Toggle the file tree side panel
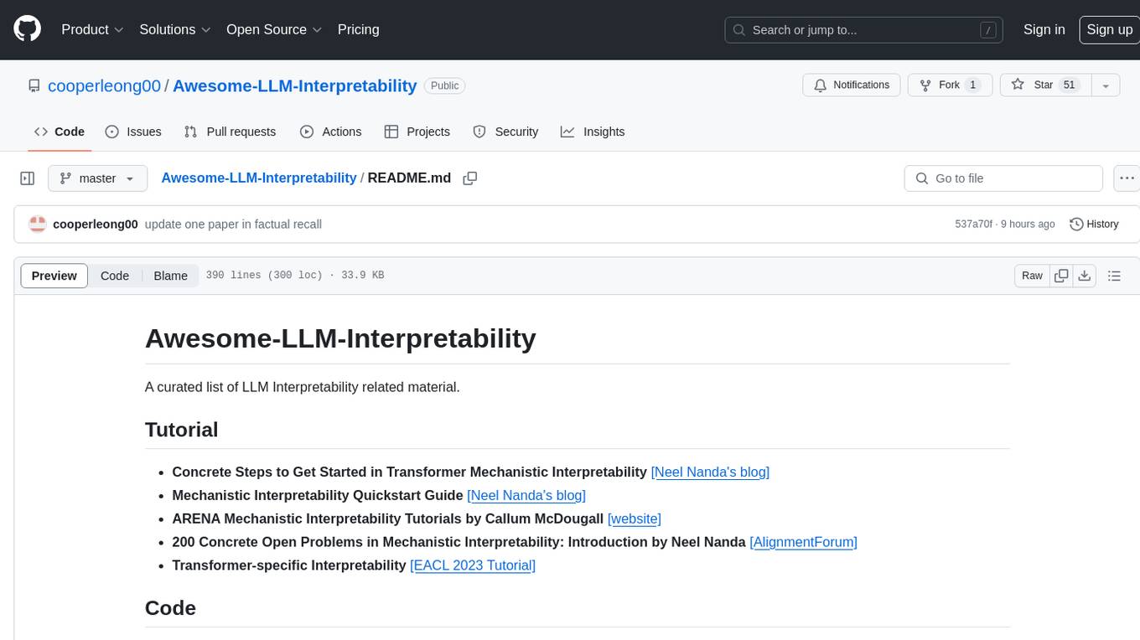Viewport: 1140px width, 640px height. 28,178
